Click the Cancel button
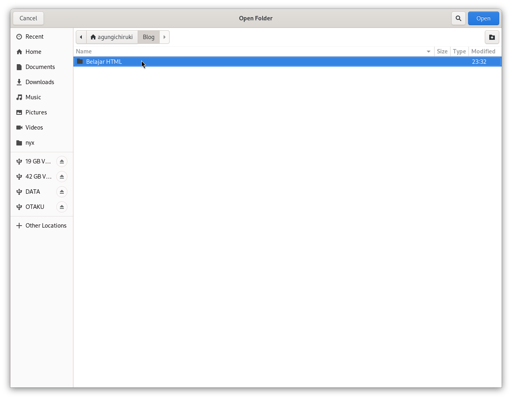This screenshot has height=399, width=512. (x=28, y=18)
